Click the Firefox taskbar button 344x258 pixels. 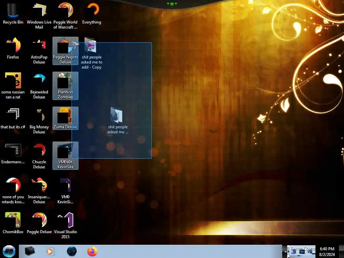[x=92, y=251]
